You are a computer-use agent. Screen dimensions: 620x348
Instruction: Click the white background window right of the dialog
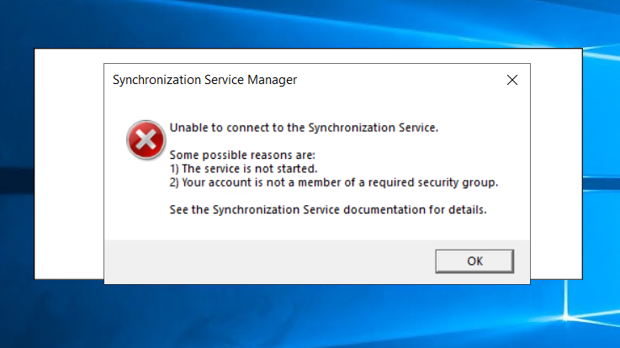[556, 164]
